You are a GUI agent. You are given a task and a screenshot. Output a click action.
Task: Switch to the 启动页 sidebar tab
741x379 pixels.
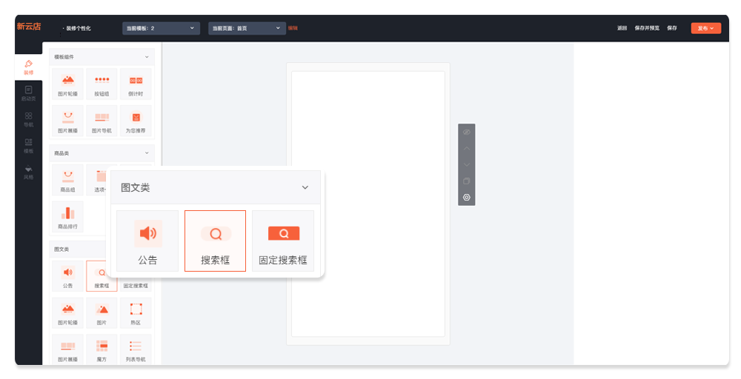28,93
